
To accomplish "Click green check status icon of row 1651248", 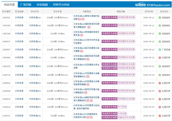I will pos(160,34).
